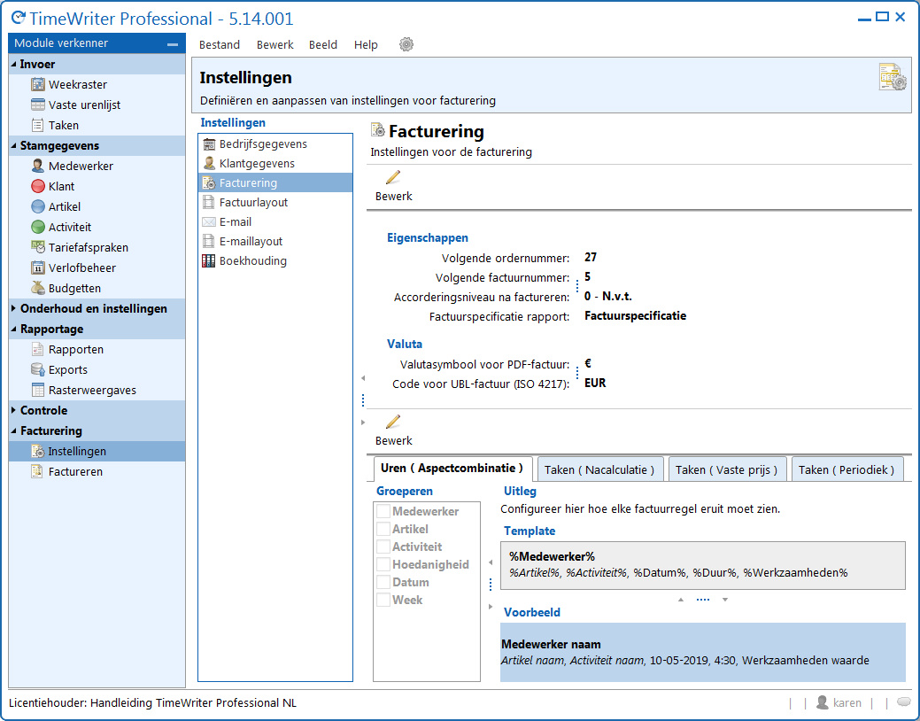Image resolution: width=920 pixels, height=721 pixels.
Task: Click the blue Artikel icon
Action: 37,206
